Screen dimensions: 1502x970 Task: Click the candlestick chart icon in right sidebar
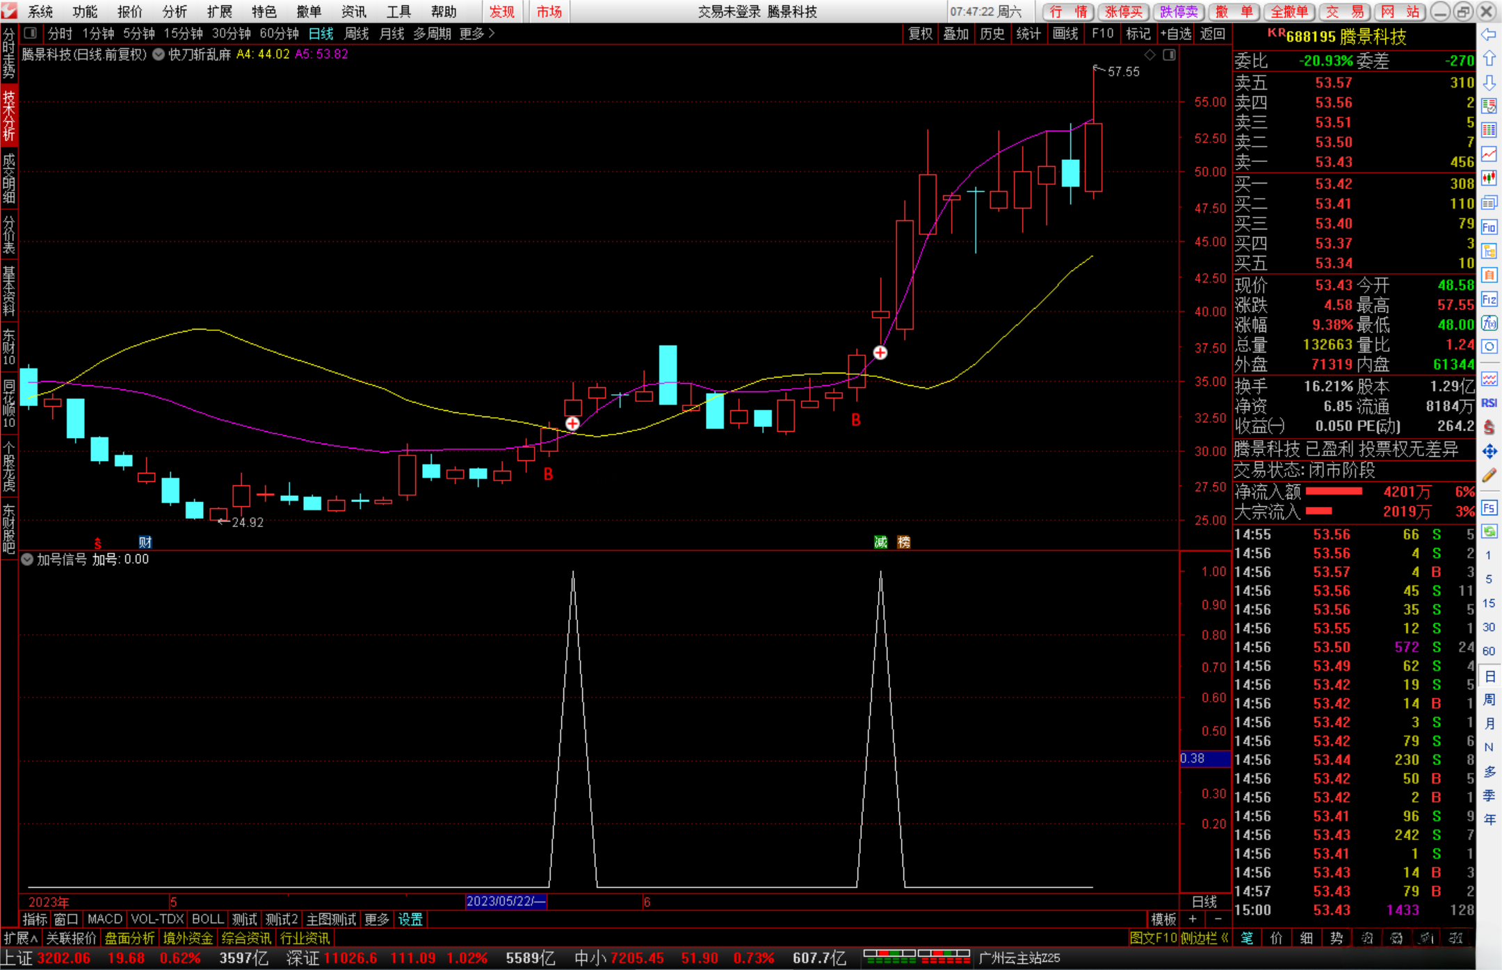(x=1489, y=178)
